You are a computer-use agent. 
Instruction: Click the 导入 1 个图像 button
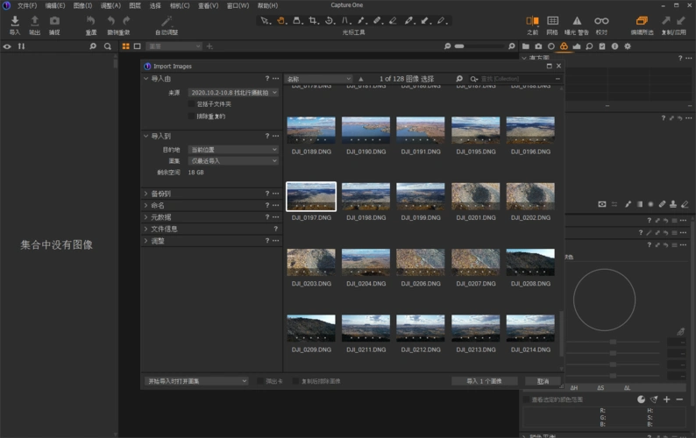tap(485, 381)
